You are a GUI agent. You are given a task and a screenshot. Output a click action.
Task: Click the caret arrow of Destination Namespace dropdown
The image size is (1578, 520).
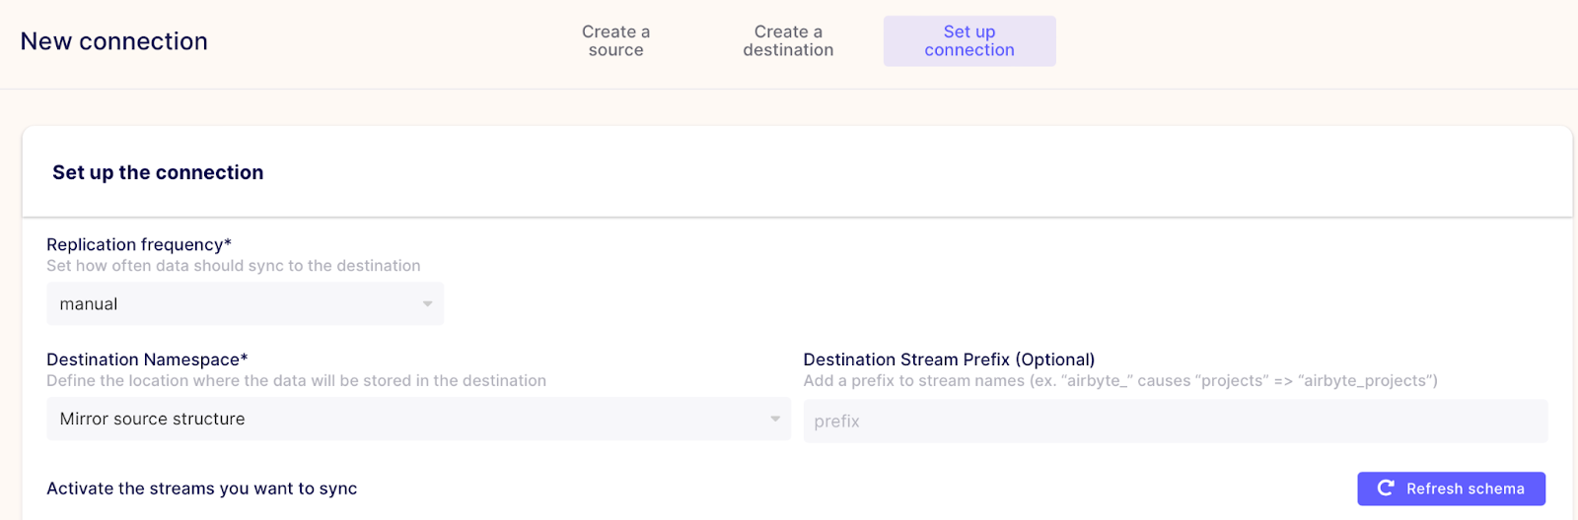pos(775,420)
